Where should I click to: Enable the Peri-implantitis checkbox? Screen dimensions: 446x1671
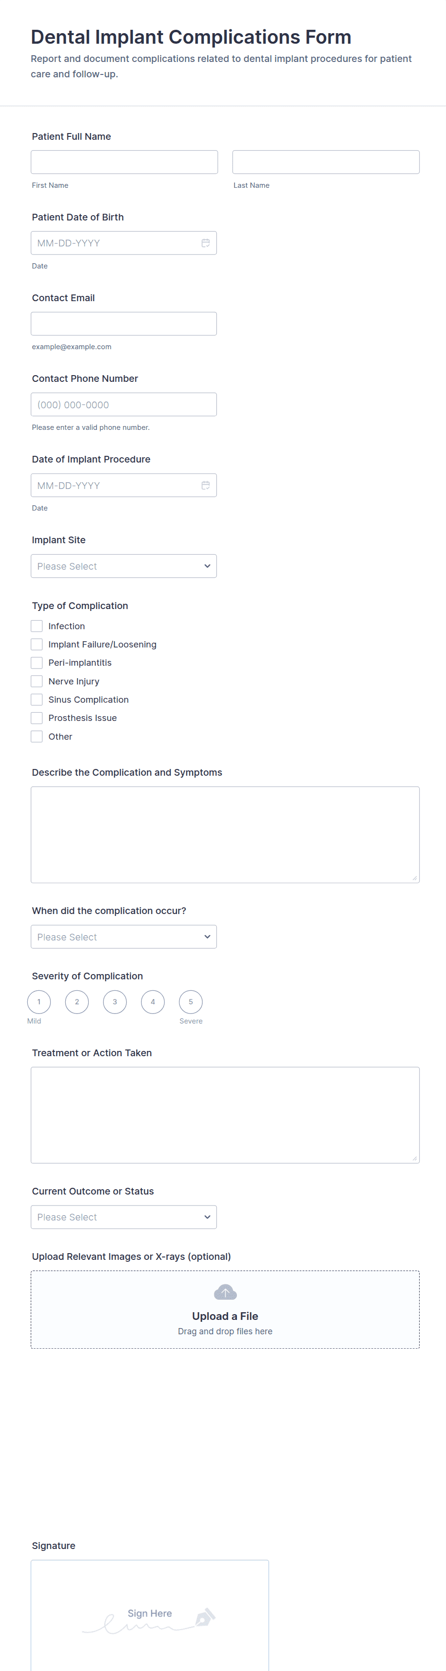click(x=37, y=663)
